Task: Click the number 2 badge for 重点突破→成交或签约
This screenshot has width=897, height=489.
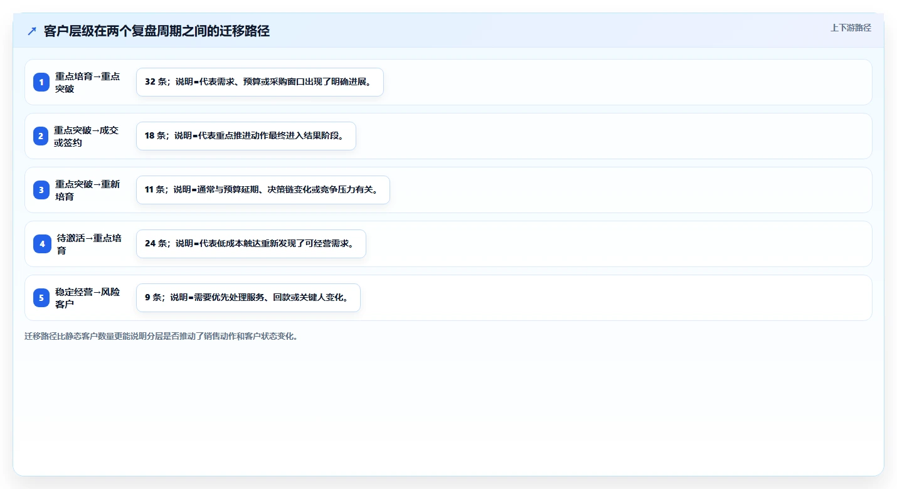Action: 41,136
